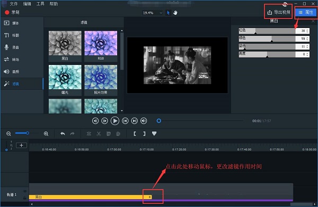The width and height of the screenshot is (318, 207).
Task: Open the 工具 menu
Action: coord(40,4)
